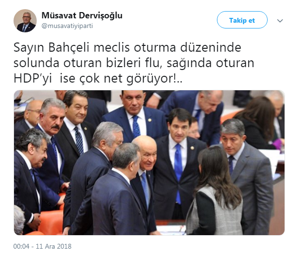Open the attached parliament photo
Screen dimensions: 300x253
coord(149,163)
